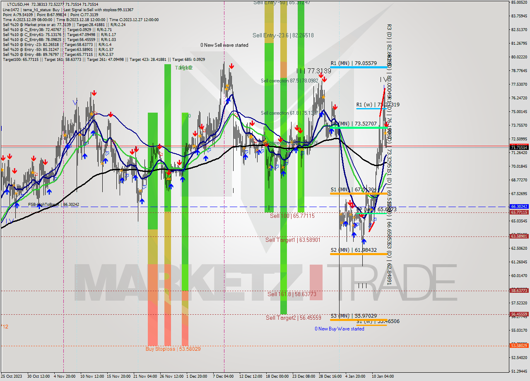Viewport: 530px width, 381px height.
Task: Click the '| | | 77.3139' point label
Action: pyautogui.click(x=313, y=71)
